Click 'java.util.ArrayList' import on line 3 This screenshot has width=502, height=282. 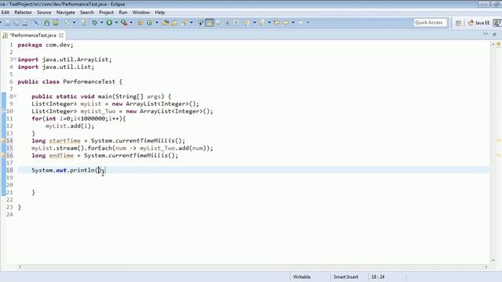click(75, 60)
